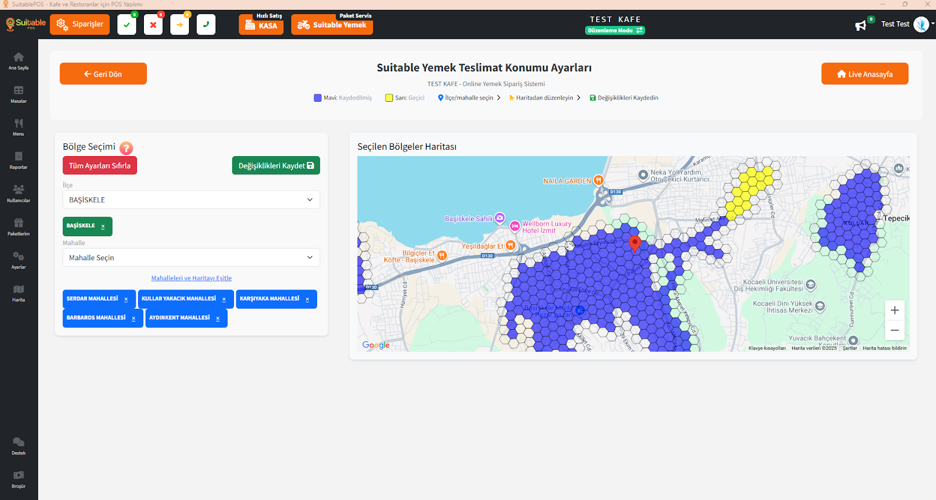Open the İlçe dropdown showing BAŞİSKELE
This screenshot has width=936, height=500.
(191, 199)
